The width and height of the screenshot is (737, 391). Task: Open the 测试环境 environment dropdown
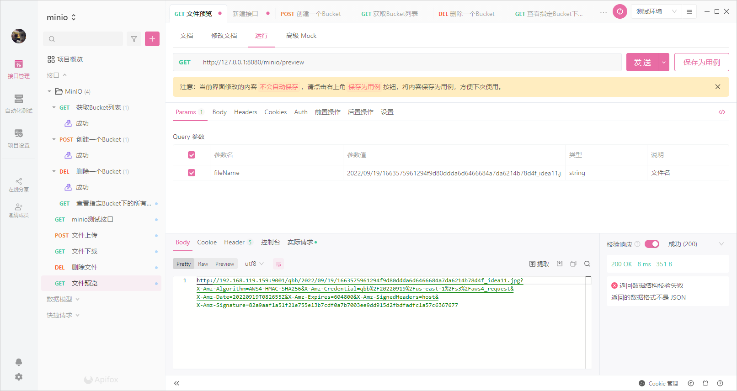[x=656, y=11]
